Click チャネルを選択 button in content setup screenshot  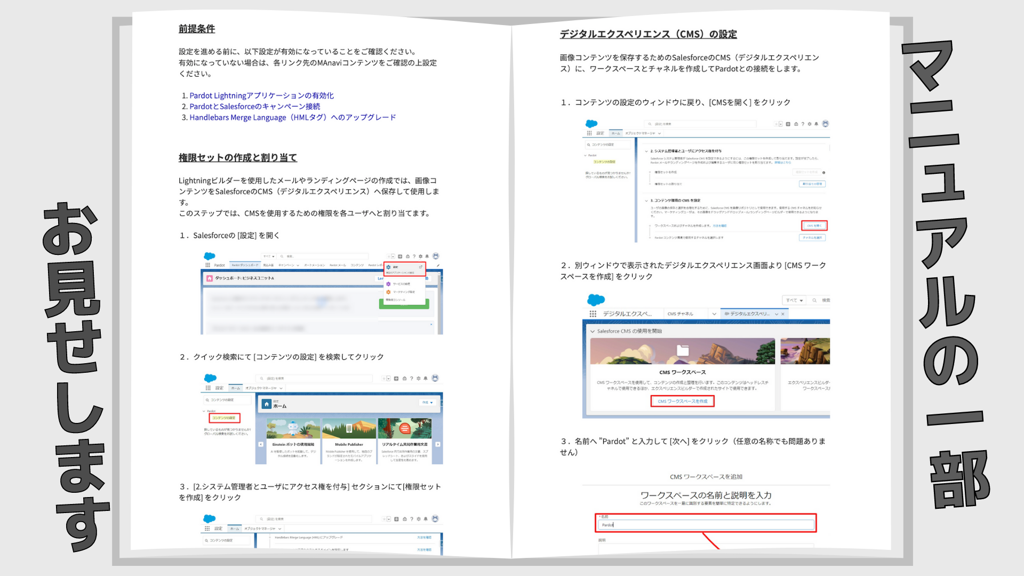tap(812, 238)
